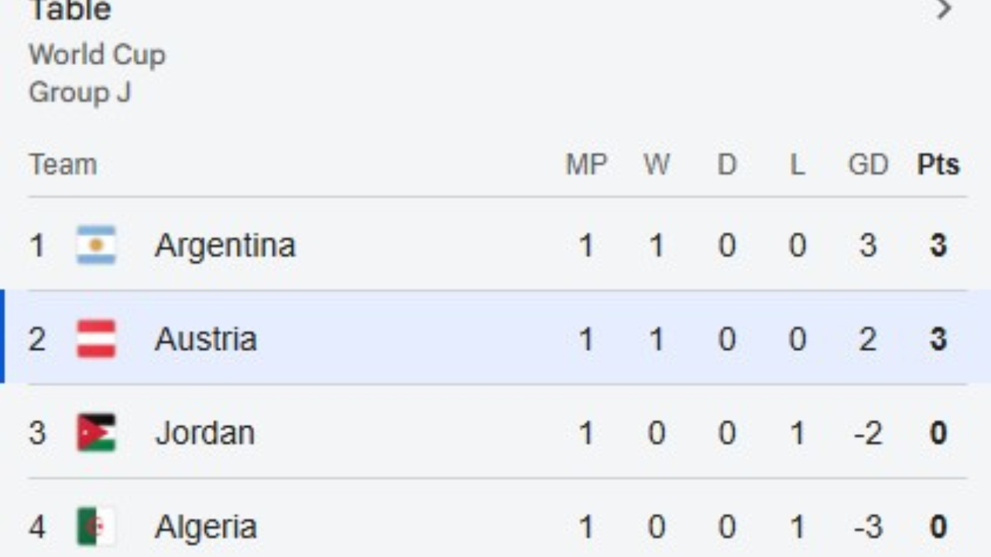Click Argentina's goal difference value

(868, 245)
